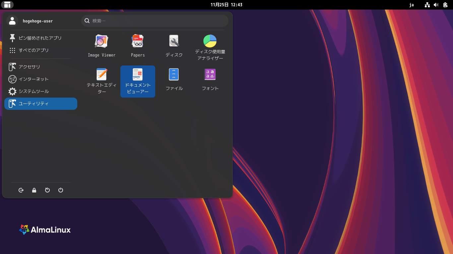Click the restart icon
453x254 pixels.
pos(47,190)
